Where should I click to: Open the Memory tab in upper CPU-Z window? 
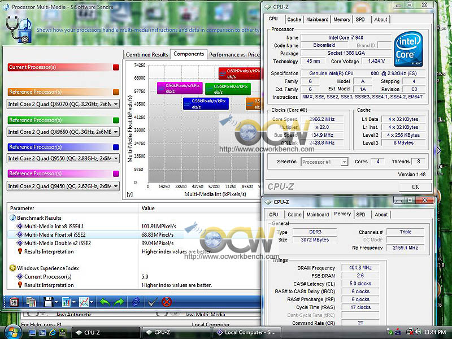pos(342,20)
